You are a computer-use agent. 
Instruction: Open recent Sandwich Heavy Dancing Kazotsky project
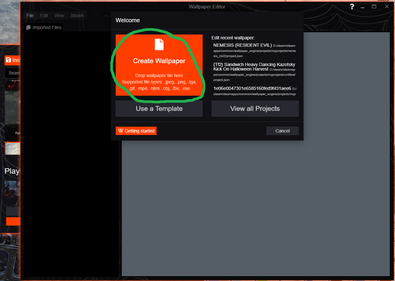point(255,72)
